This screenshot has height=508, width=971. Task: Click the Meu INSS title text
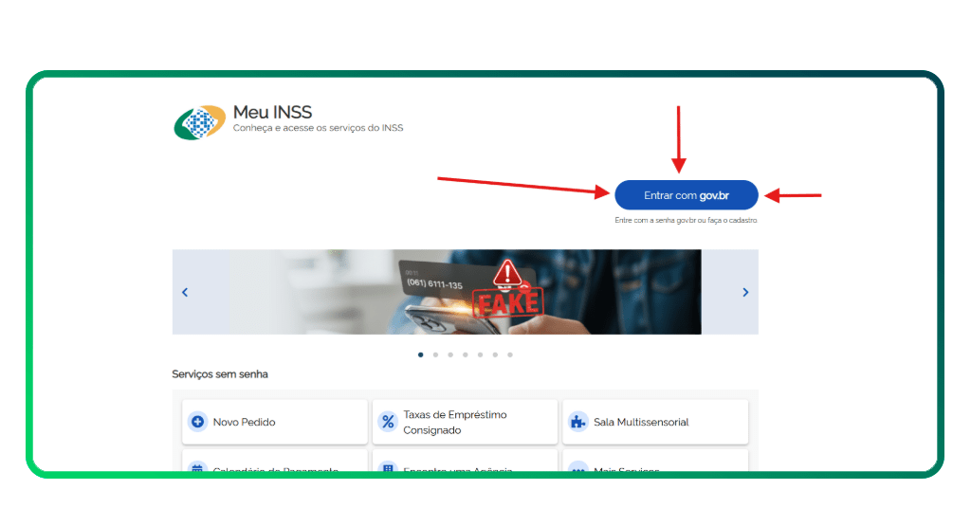(272, 113)
